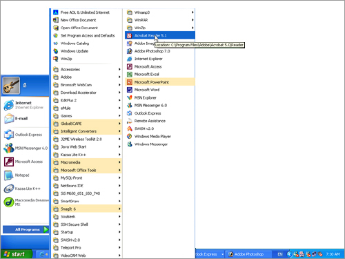Click the Microsoft Word icon
The width and height of the screenshot is (345, 259).
(130, 90)
